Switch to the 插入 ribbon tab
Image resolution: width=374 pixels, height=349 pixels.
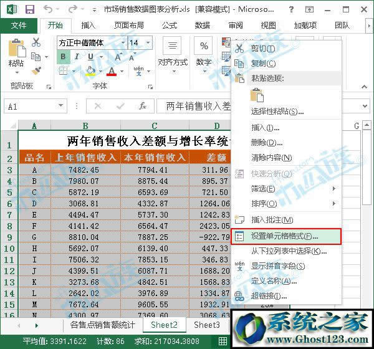(89, 26)
